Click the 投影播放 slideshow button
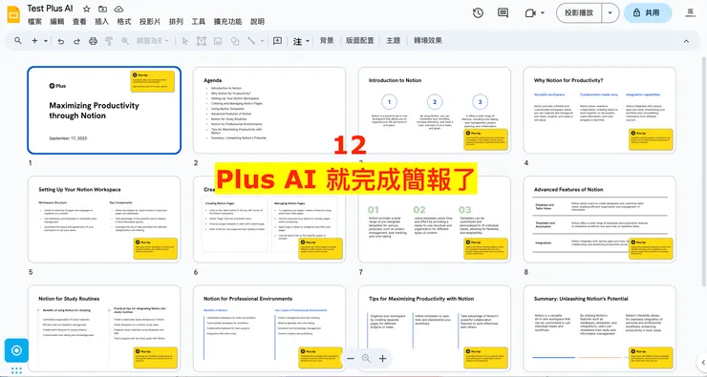This screenshot has height=377, width=707. pyautogui.click(x=579, y=13)
